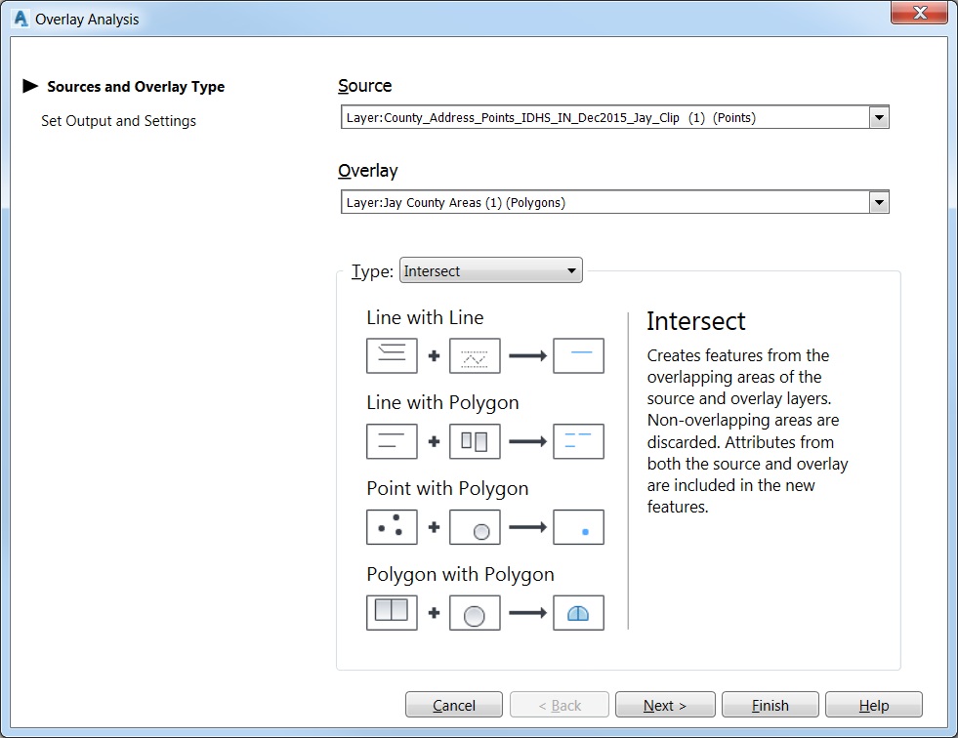Click the Line with Polygon result diagram icon
Screen dimensions: 958x738
(578, 441)
